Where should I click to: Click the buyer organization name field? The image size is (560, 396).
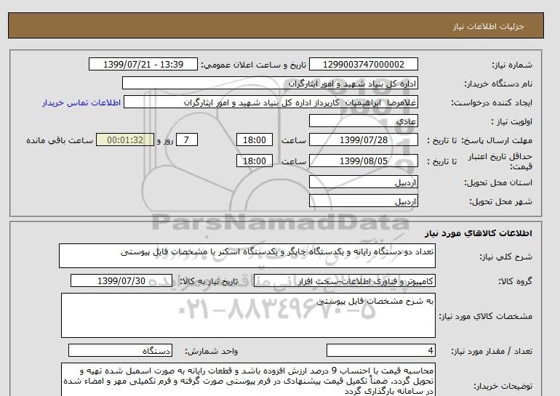270,83
